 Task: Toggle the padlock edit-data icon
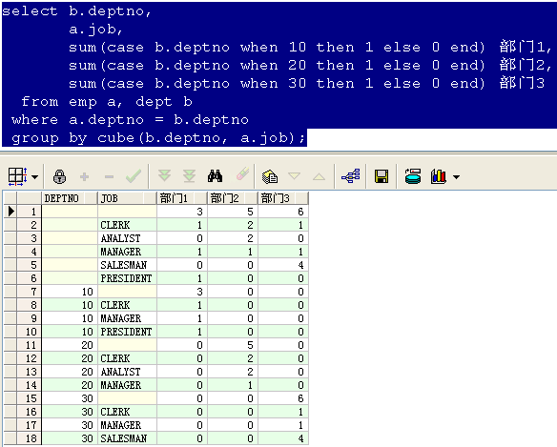pos(59,176)
